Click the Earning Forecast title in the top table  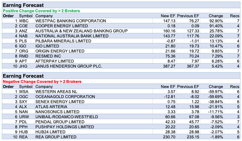click(23, 5)
